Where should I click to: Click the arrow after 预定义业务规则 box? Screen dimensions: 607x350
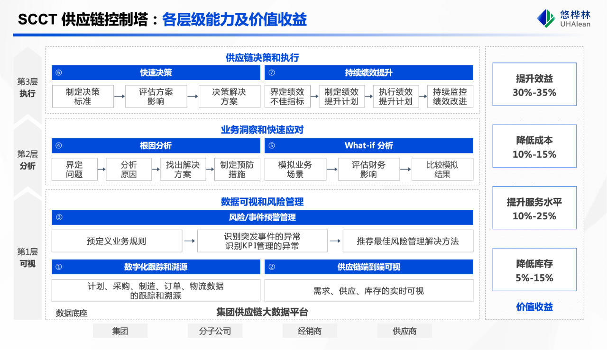pos(190,241)
